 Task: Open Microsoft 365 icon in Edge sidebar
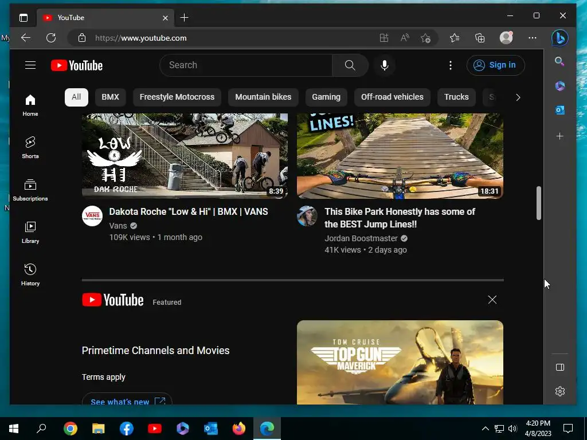(559, 86)
